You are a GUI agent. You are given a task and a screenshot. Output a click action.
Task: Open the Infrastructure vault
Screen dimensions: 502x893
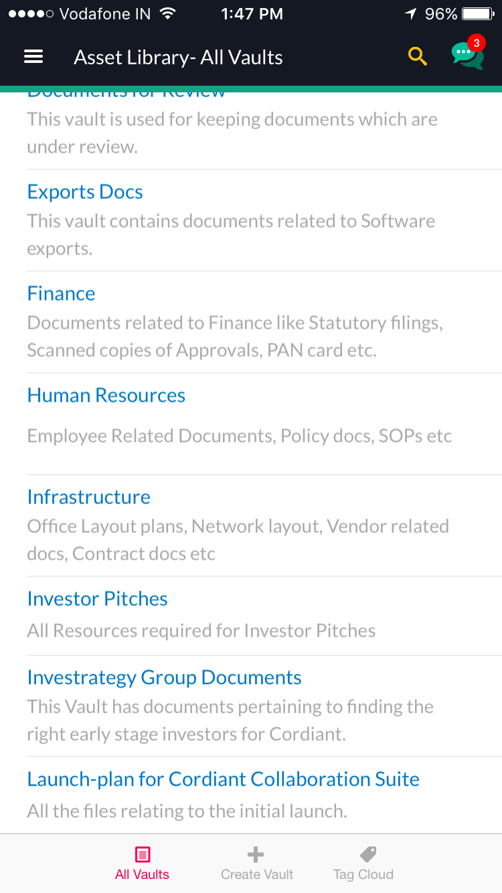(88, 497)
